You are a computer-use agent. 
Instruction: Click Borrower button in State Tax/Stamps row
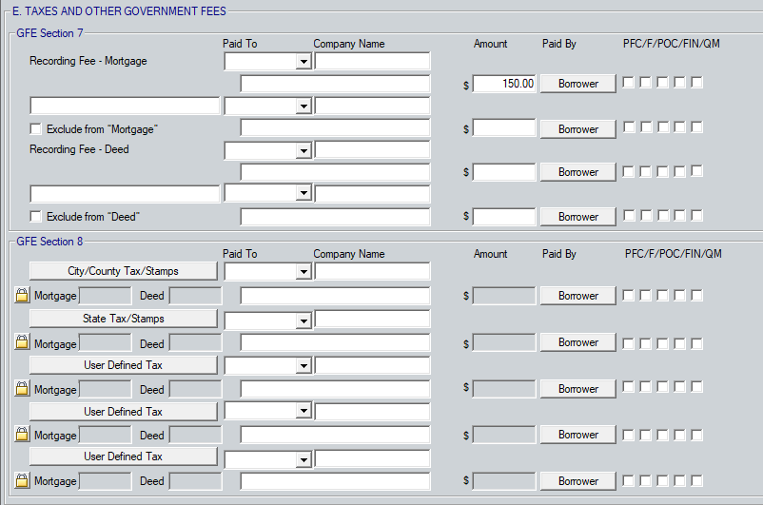click(578, 342)
